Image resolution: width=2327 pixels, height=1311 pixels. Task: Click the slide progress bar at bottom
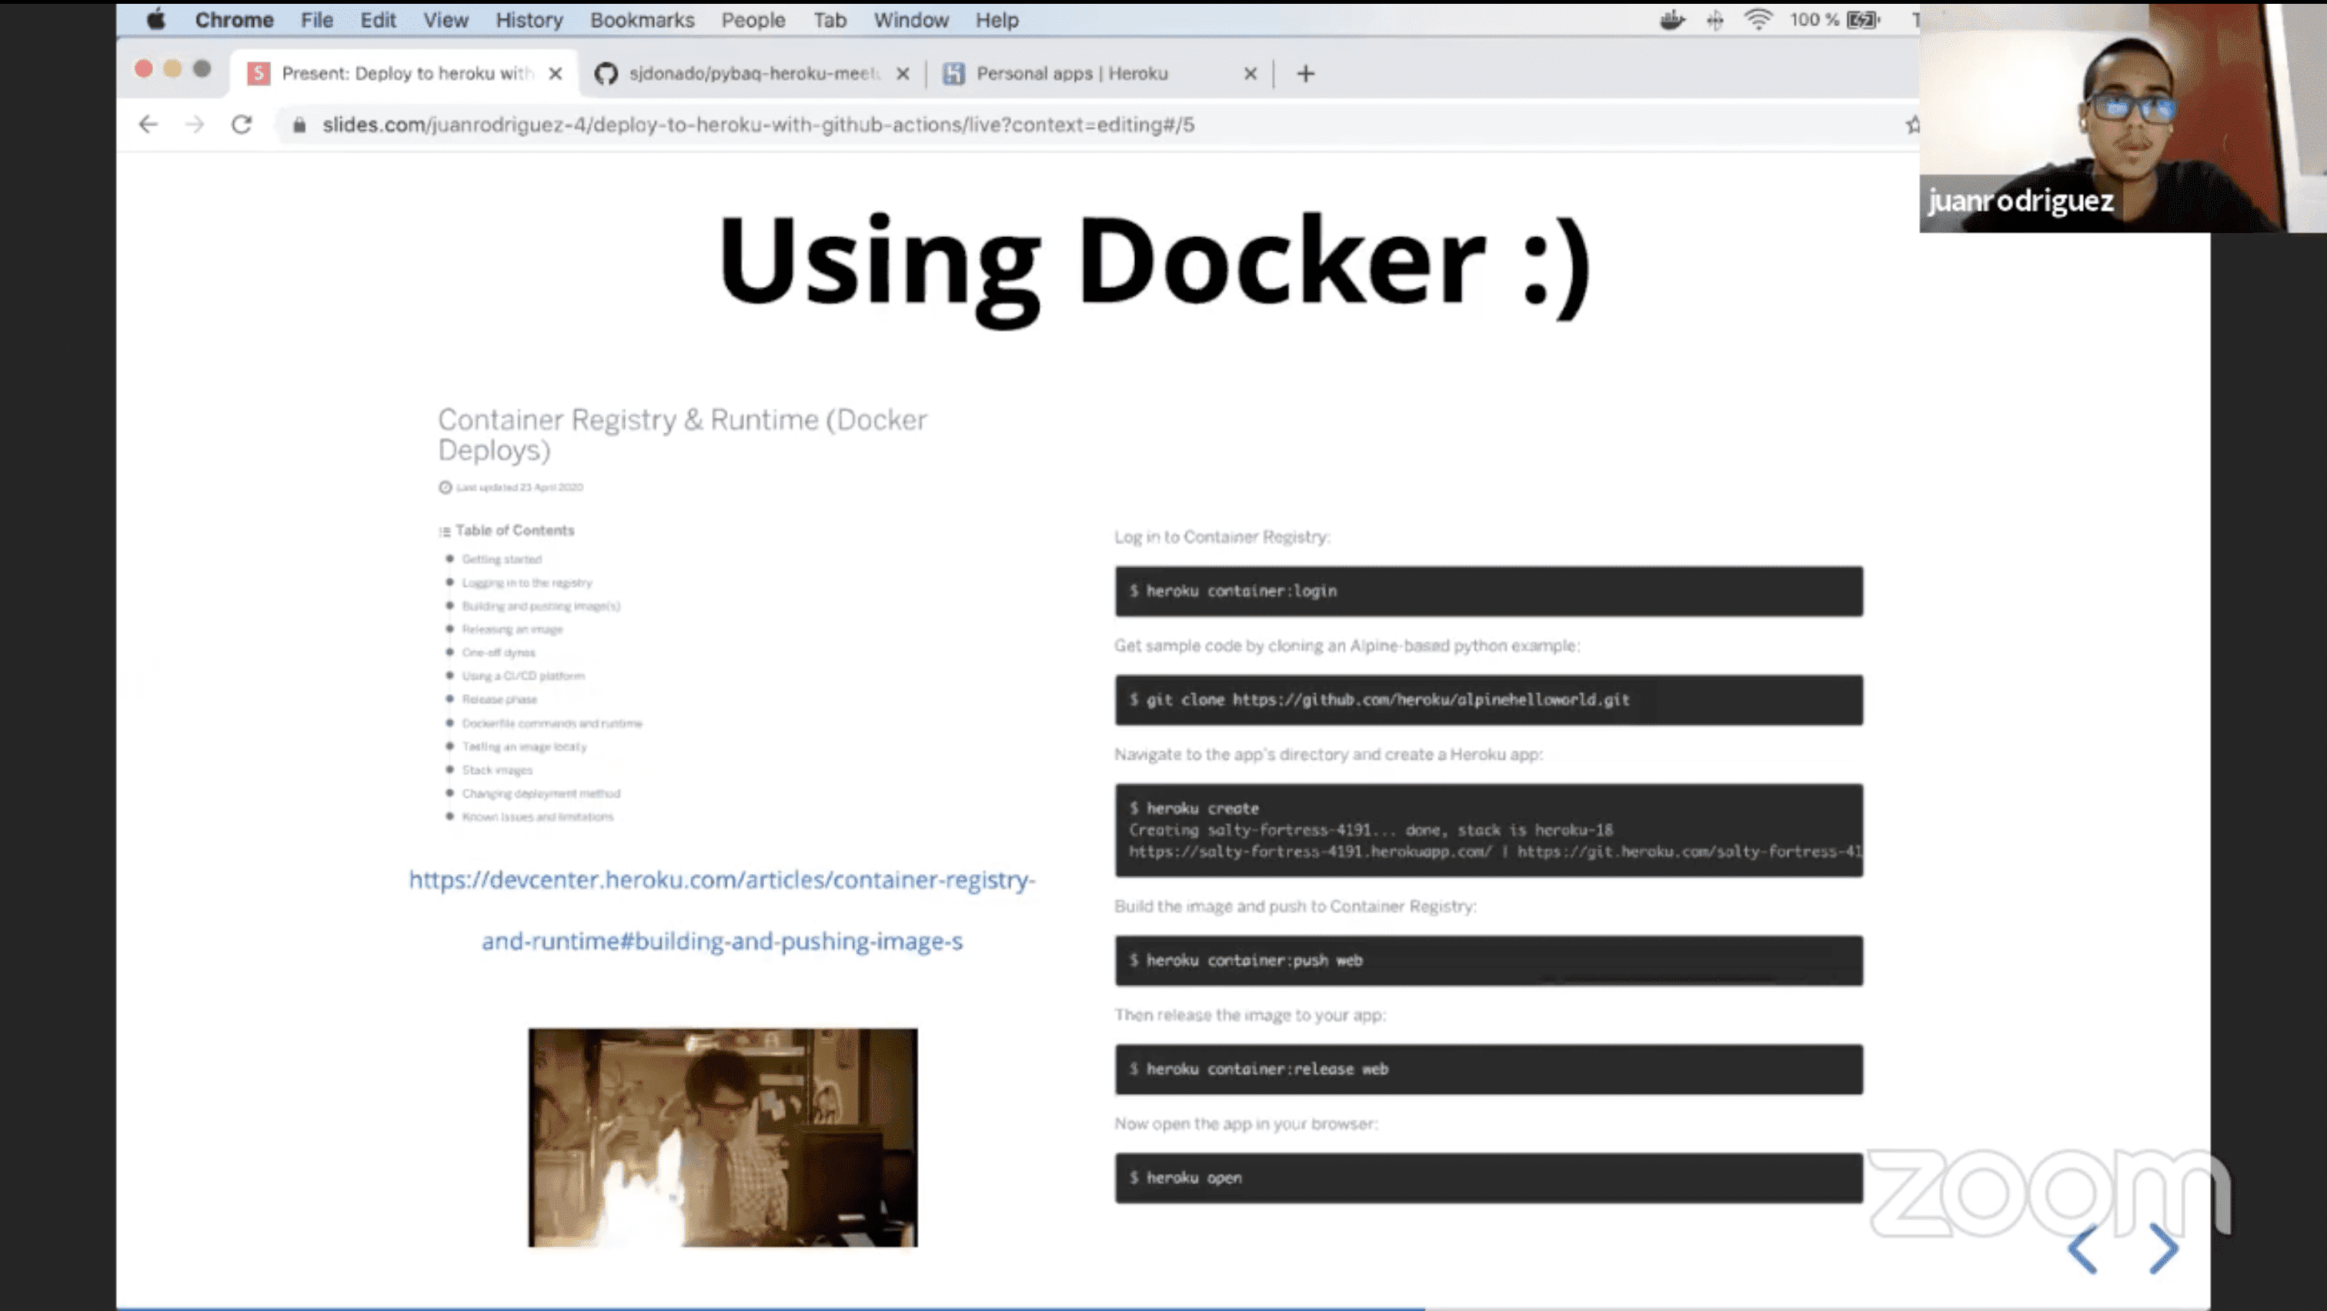tap(1163, 1307)
